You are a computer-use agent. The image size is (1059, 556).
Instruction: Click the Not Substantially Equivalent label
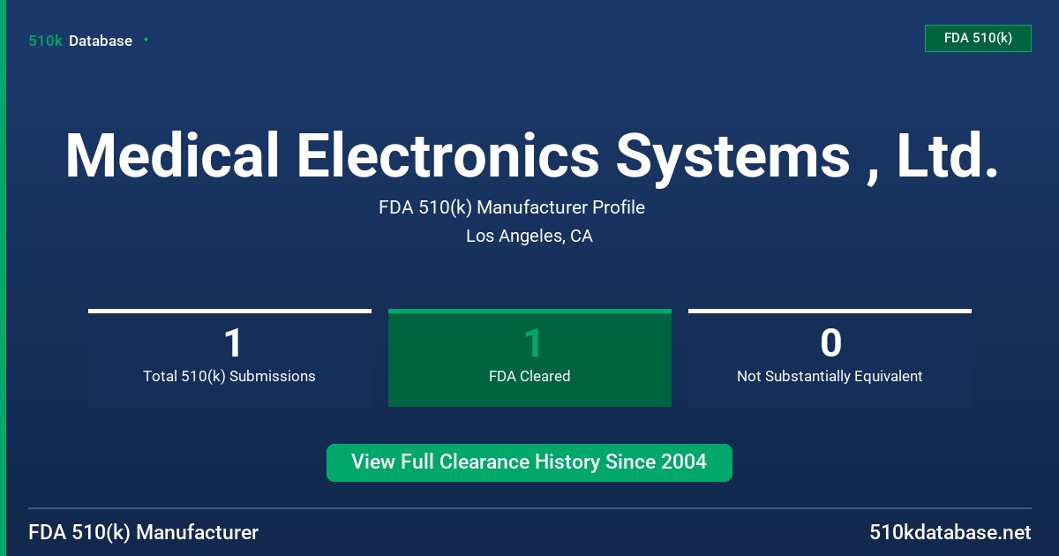830,376
